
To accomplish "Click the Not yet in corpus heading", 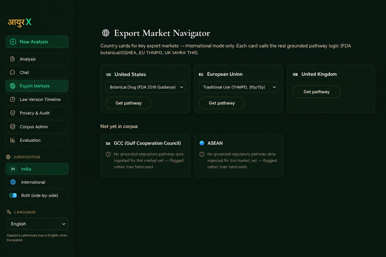I will tap(119, 126).
